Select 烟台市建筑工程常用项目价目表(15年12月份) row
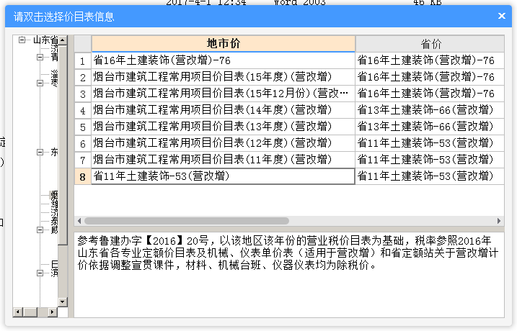This screenshot has height=331, width=517. tap(224, 94)
